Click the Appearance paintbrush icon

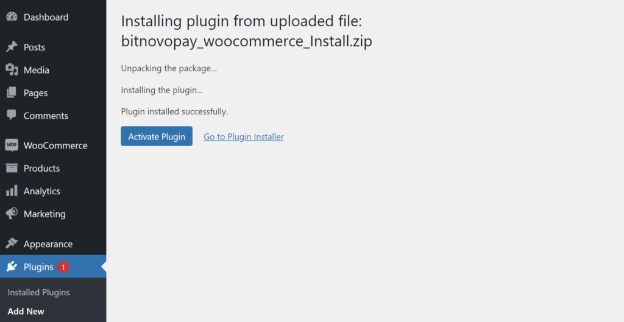pos(12,244)
